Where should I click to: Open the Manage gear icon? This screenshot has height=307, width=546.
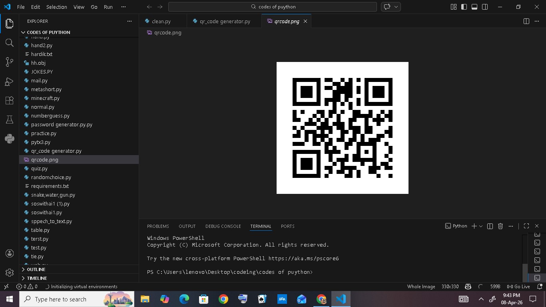[10, 273]
